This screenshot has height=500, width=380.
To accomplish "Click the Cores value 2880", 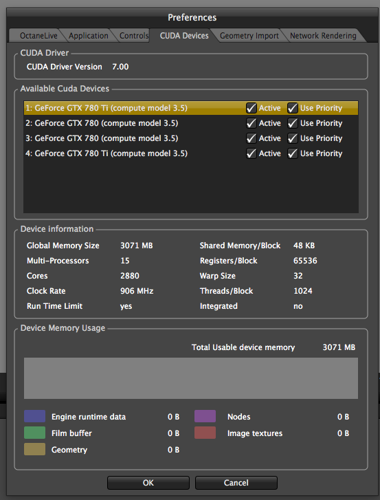I will [x=130, y=276].
